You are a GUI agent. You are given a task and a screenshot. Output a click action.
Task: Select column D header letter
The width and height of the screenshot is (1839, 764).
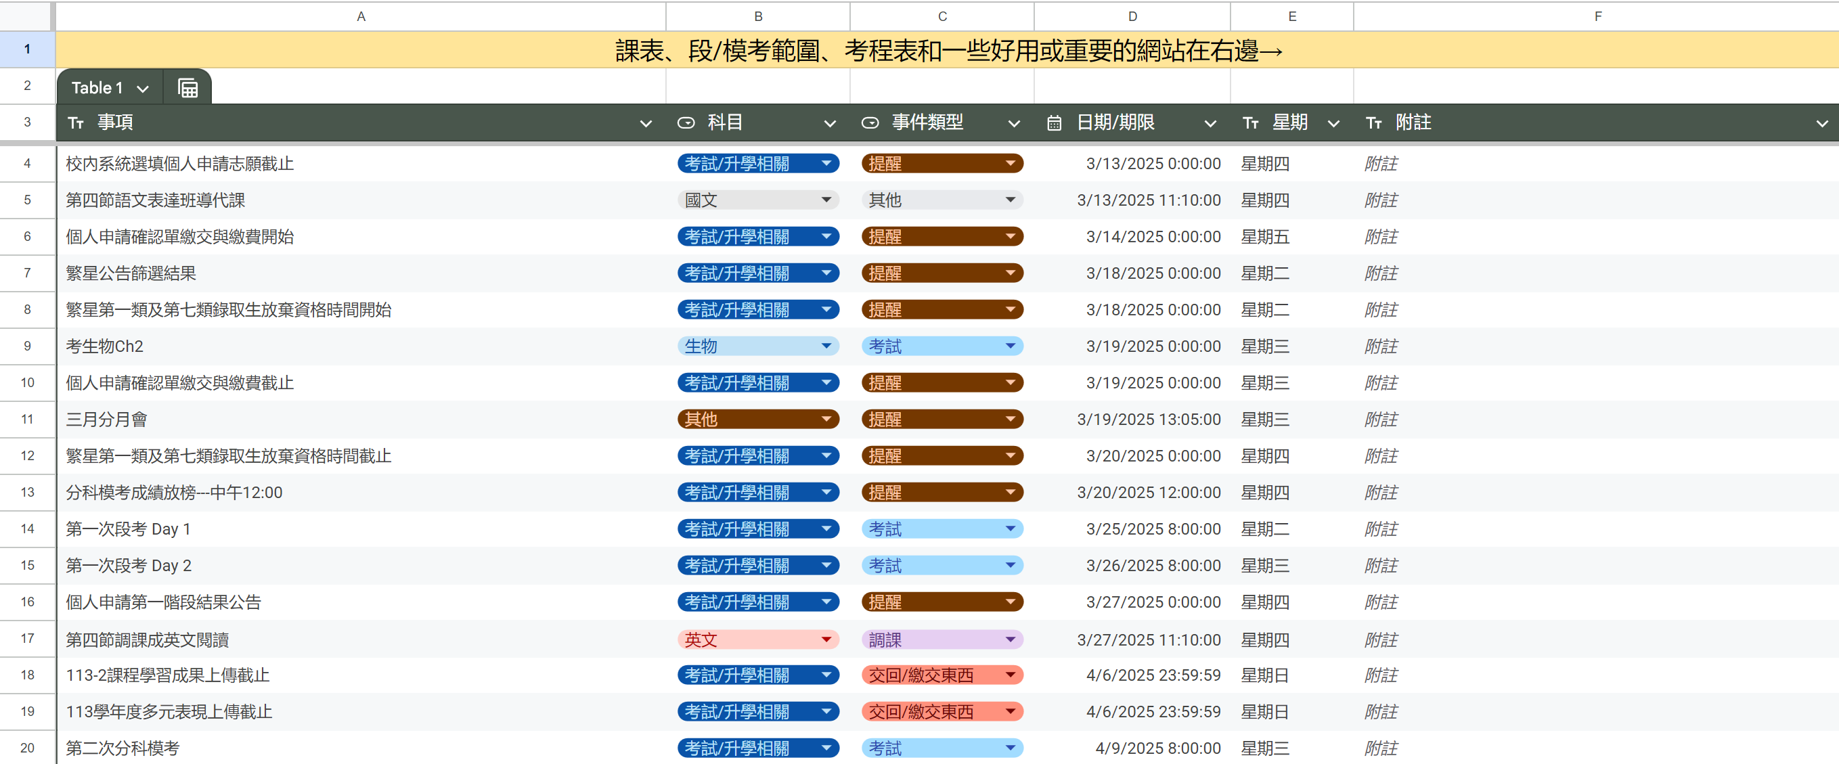1132,16
